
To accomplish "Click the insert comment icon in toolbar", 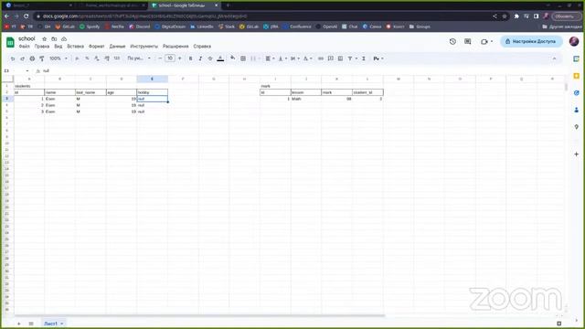I will pos(331,58).
